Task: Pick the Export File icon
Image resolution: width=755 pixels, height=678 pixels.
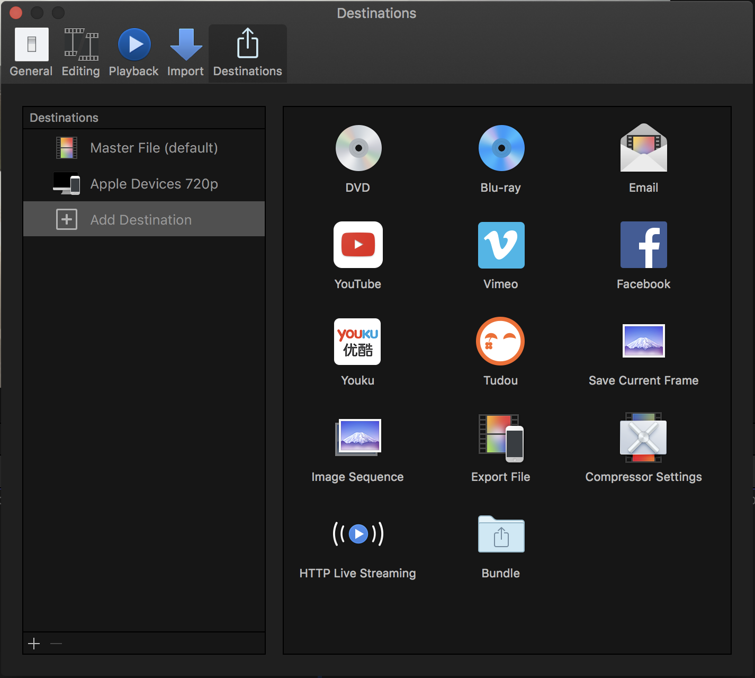Action: click(501, 438)
